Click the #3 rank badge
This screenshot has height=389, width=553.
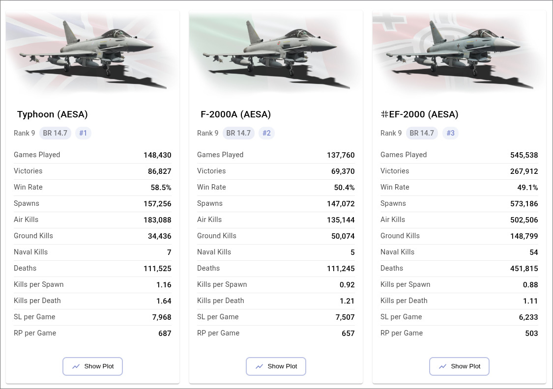coord(450,133)
